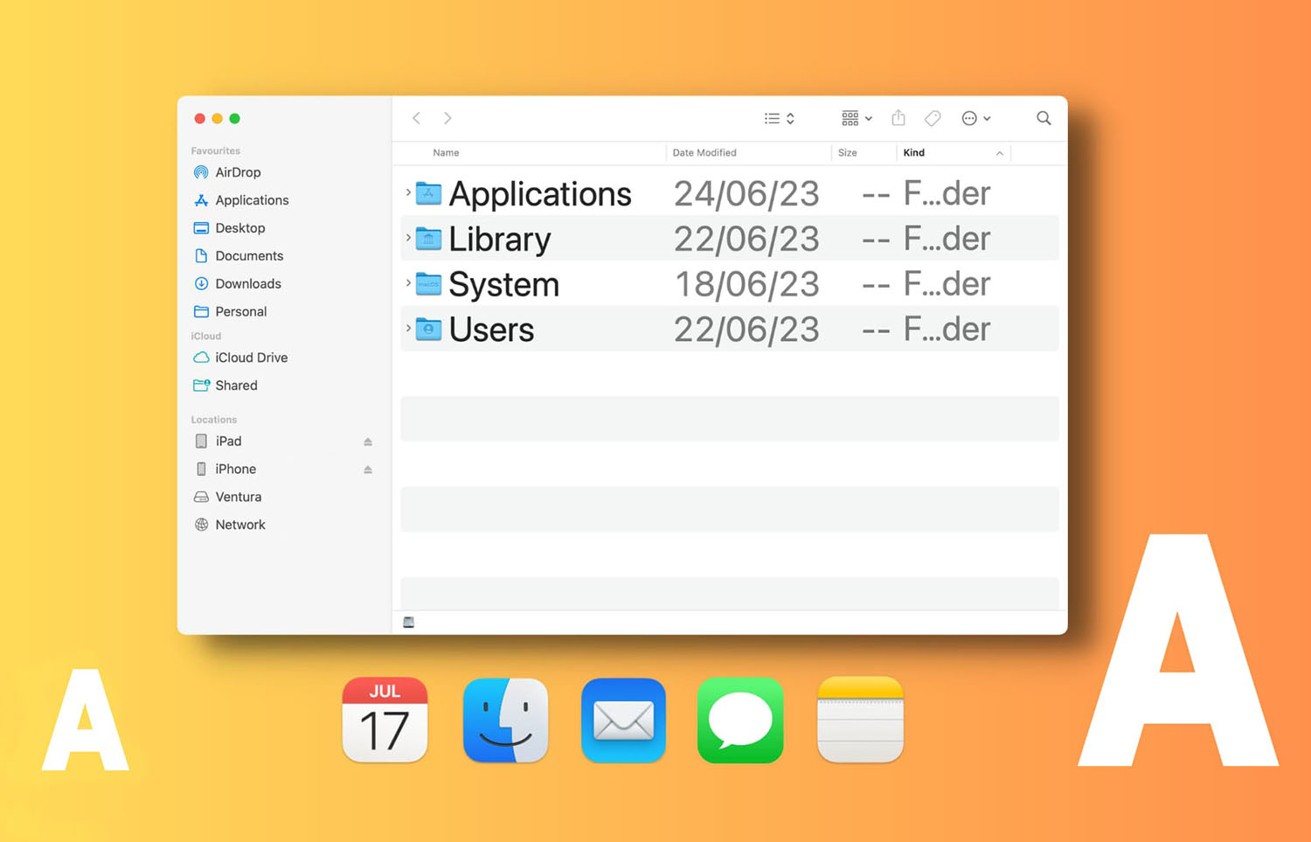Open Mail from the dock
Image resolution: width=1311 pixels, height=842 pixels.
pyautogui.click(x=623, y=720)
